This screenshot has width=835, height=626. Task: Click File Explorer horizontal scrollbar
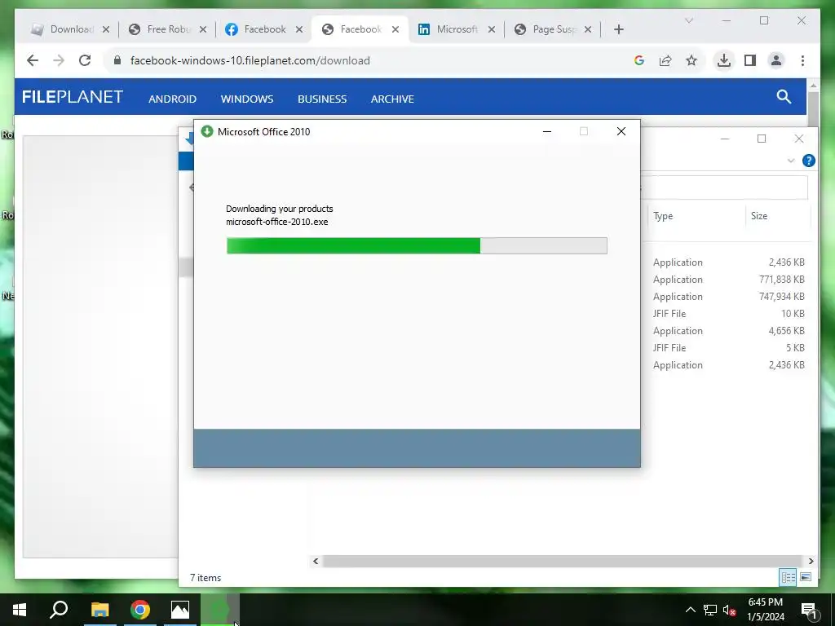[563, 561]
